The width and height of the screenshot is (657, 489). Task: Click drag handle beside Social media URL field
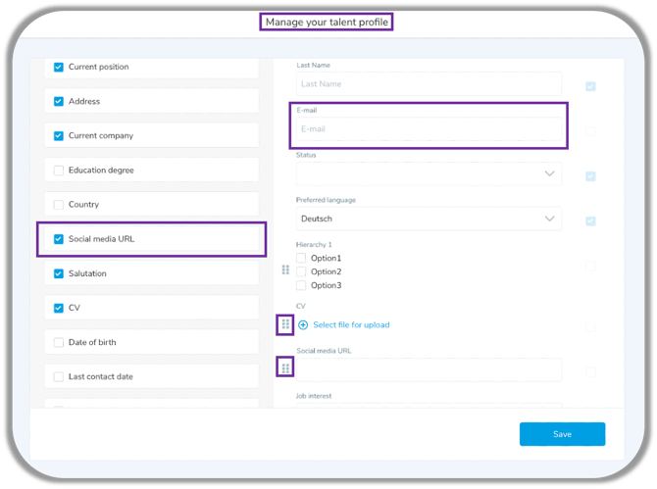[285, 368]
